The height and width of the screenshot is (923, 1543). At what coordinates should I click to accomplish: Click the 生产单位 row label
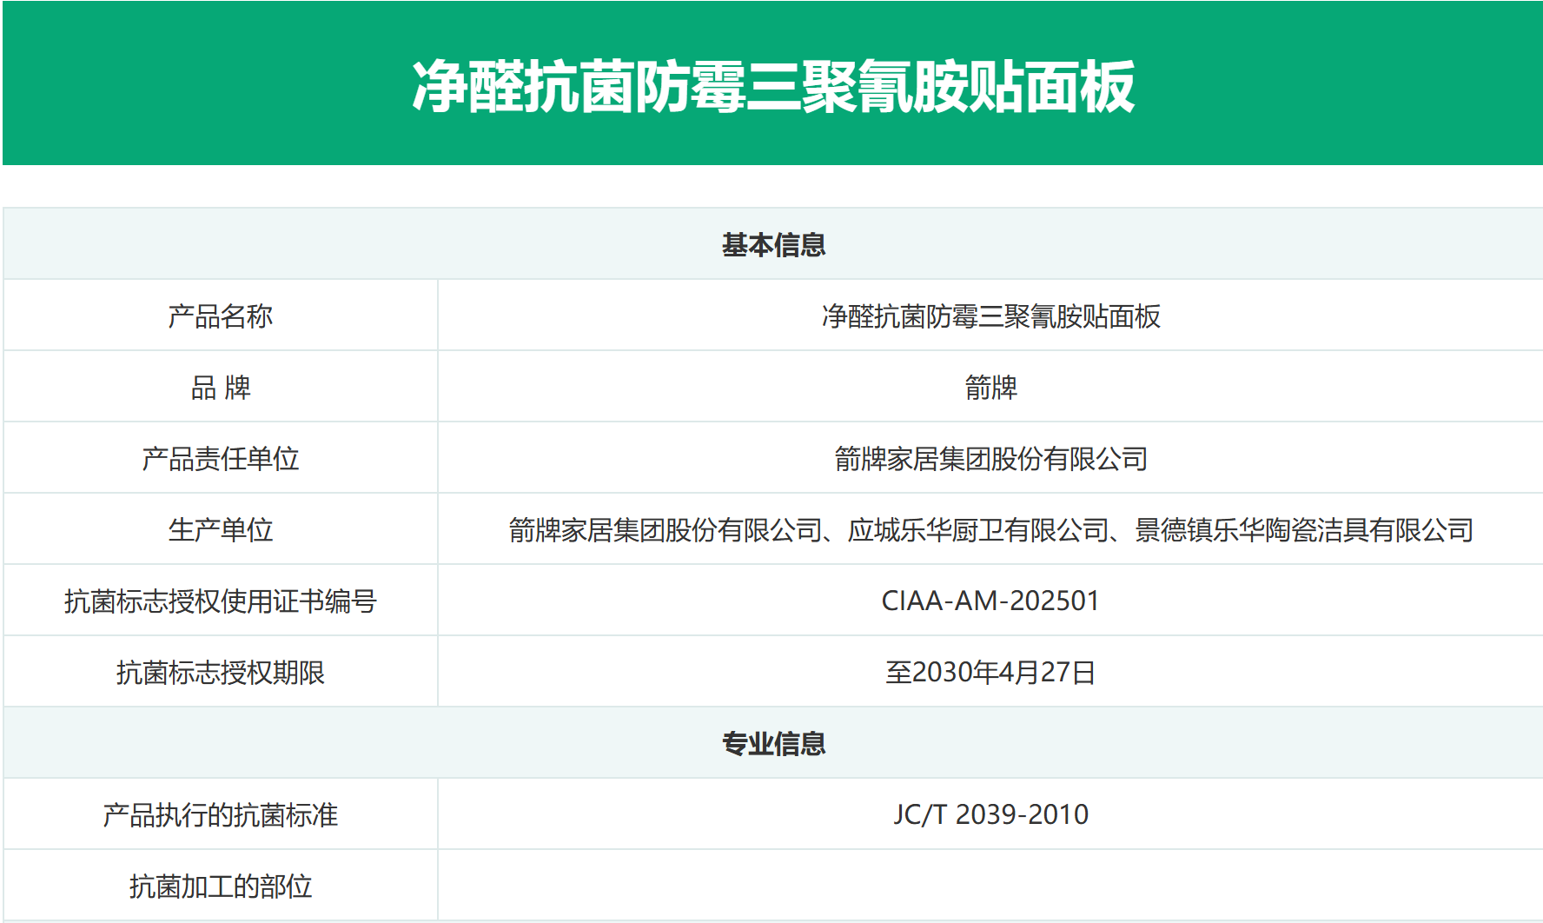[221, 530]
